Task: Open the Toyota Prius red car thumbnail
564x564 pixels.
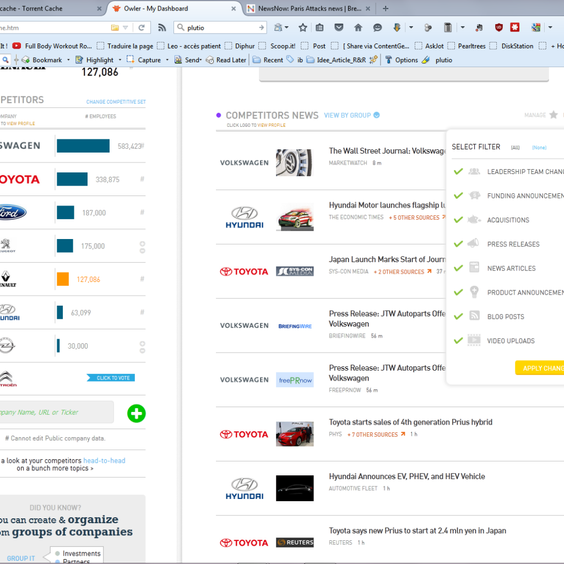Action: click(295, 434)
